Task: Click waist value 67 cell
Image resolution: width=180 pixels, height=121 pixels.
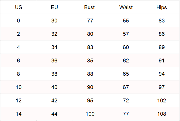Action: tap(126, 87)
